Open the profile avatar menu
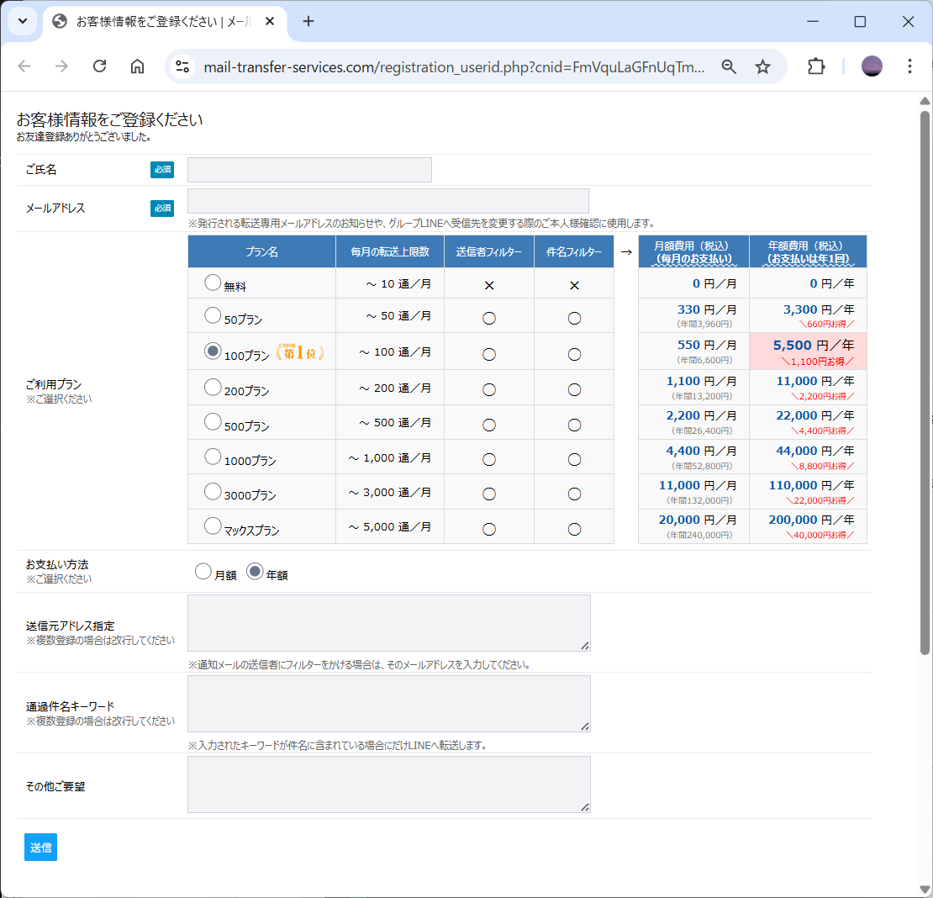Screen dimensions: 933x898 click(x=872, y=66)
